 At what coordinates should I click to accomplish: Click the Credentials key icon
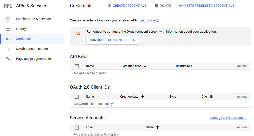[x=8, y=39]
